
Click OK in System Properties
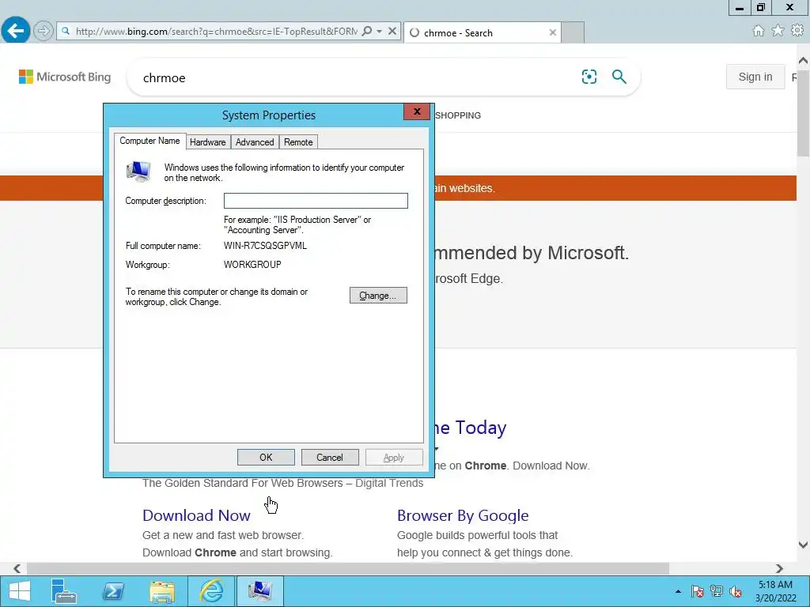[x=266, y=458]
